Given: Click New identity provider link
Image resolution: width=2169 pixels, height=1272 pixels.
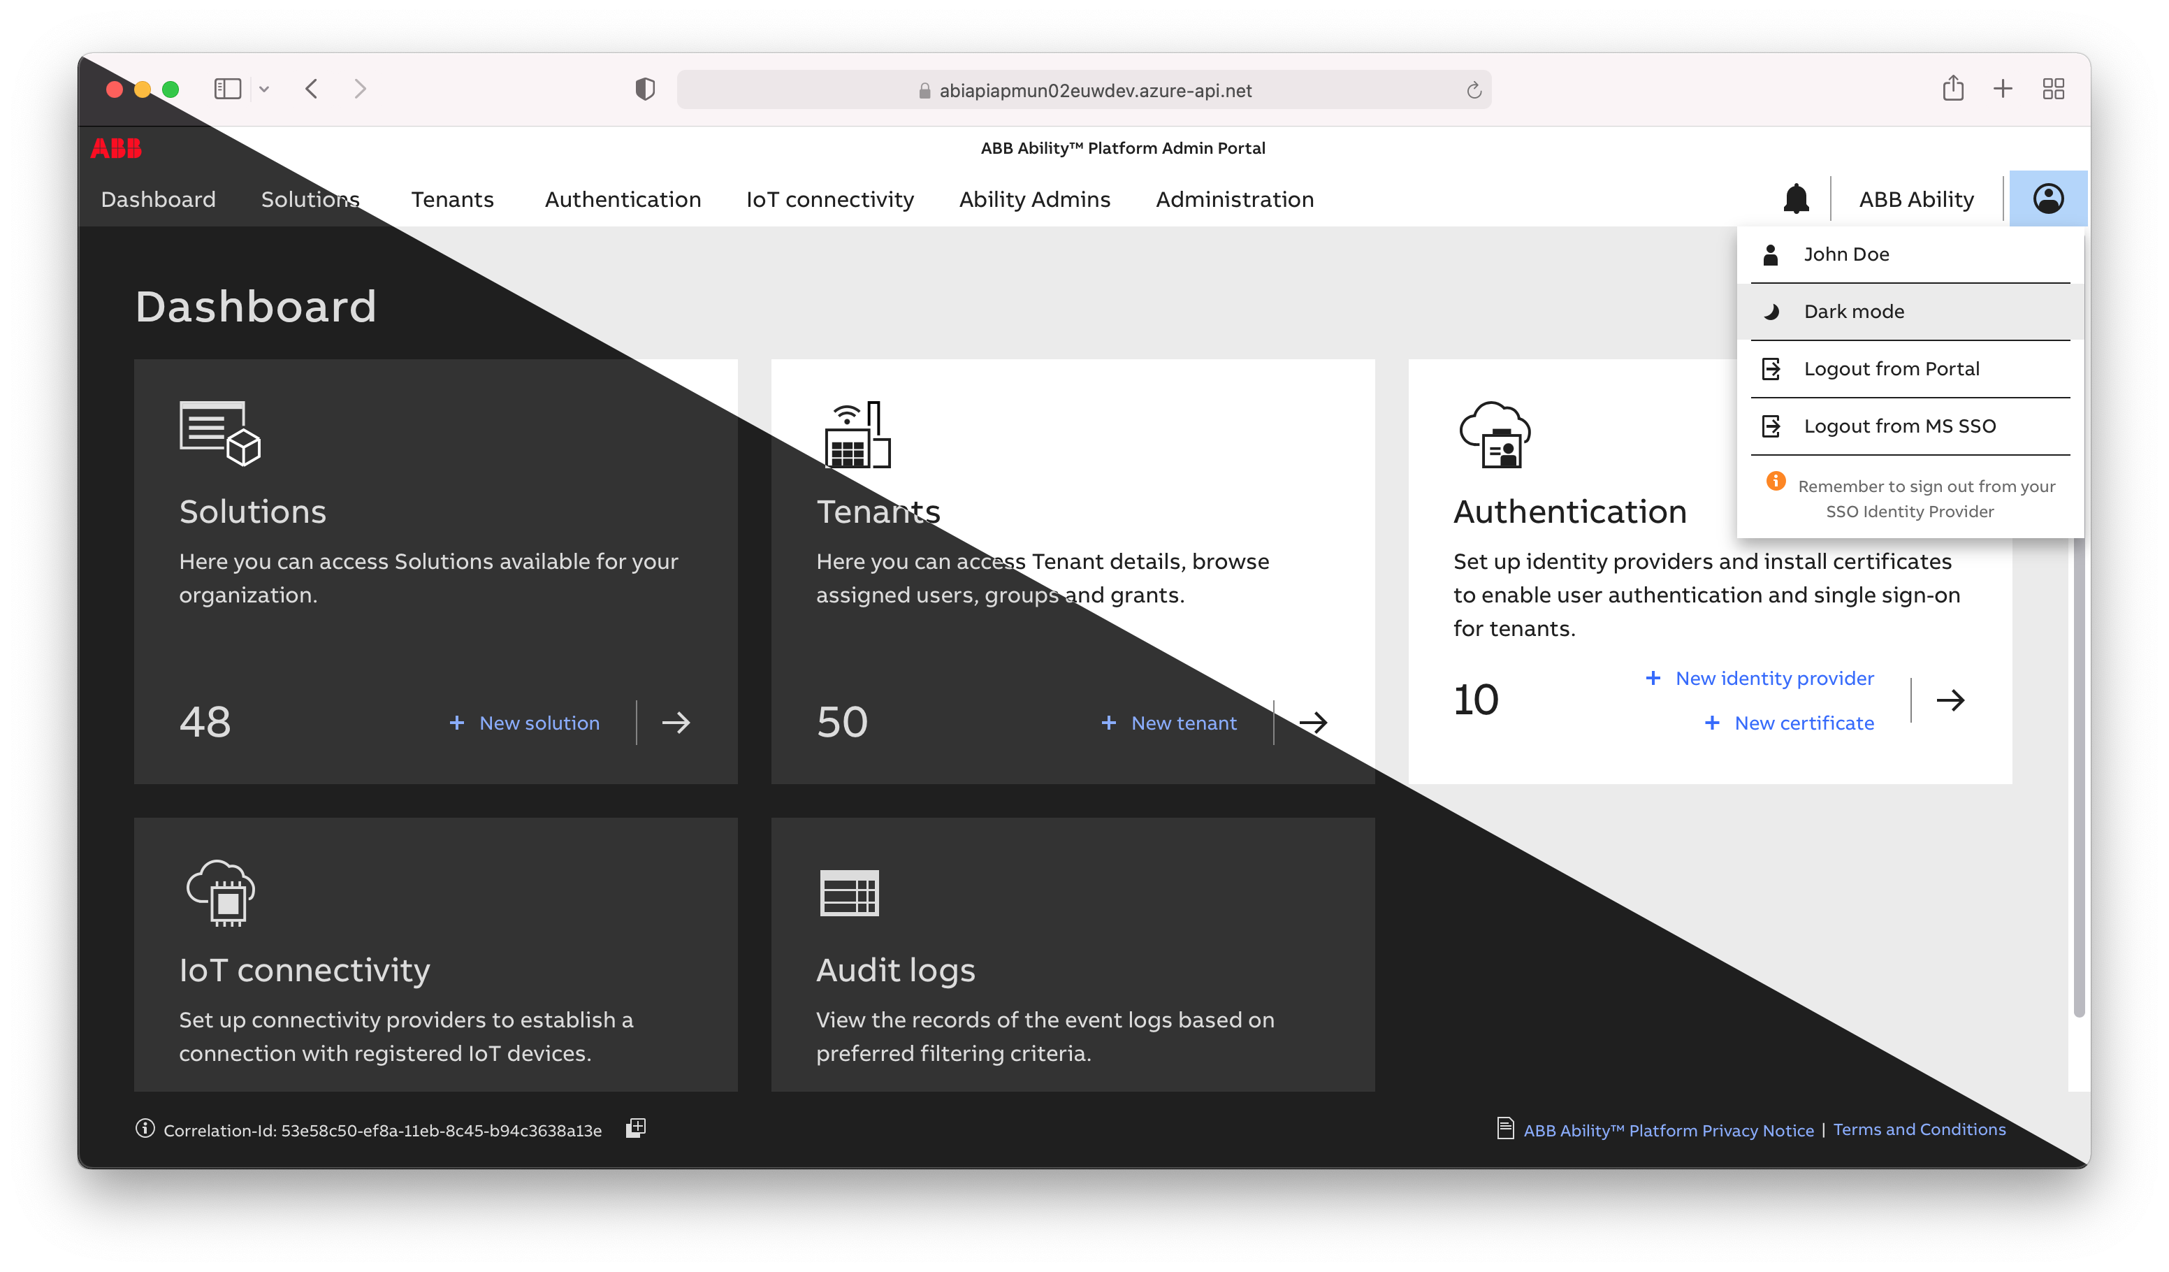Looking at the screenshot, I should 1760,678.
